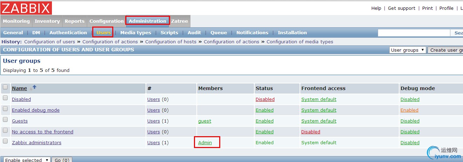Tick the checkbox for Disabled group
The width and height of the screenshot is (463, 162).
coord(5,98)
